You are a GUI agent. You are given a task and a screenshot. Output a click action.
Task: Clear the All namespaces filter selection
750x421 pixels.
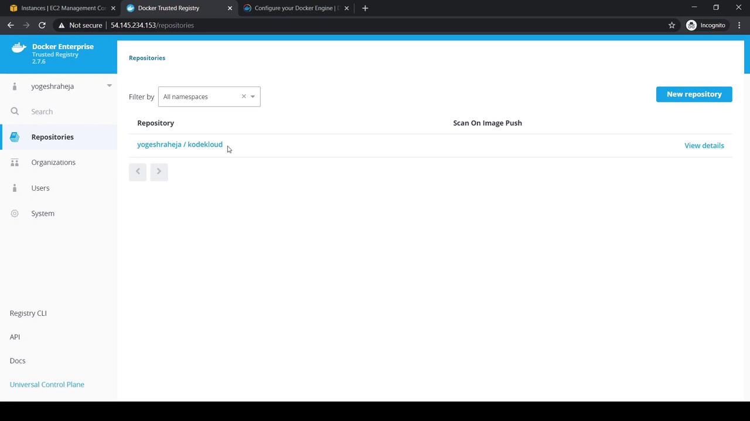tap(244, 96)
